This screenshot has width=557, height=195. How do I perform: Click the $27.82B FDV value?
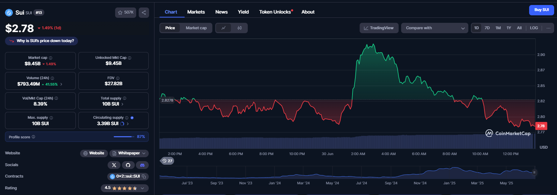113,84
